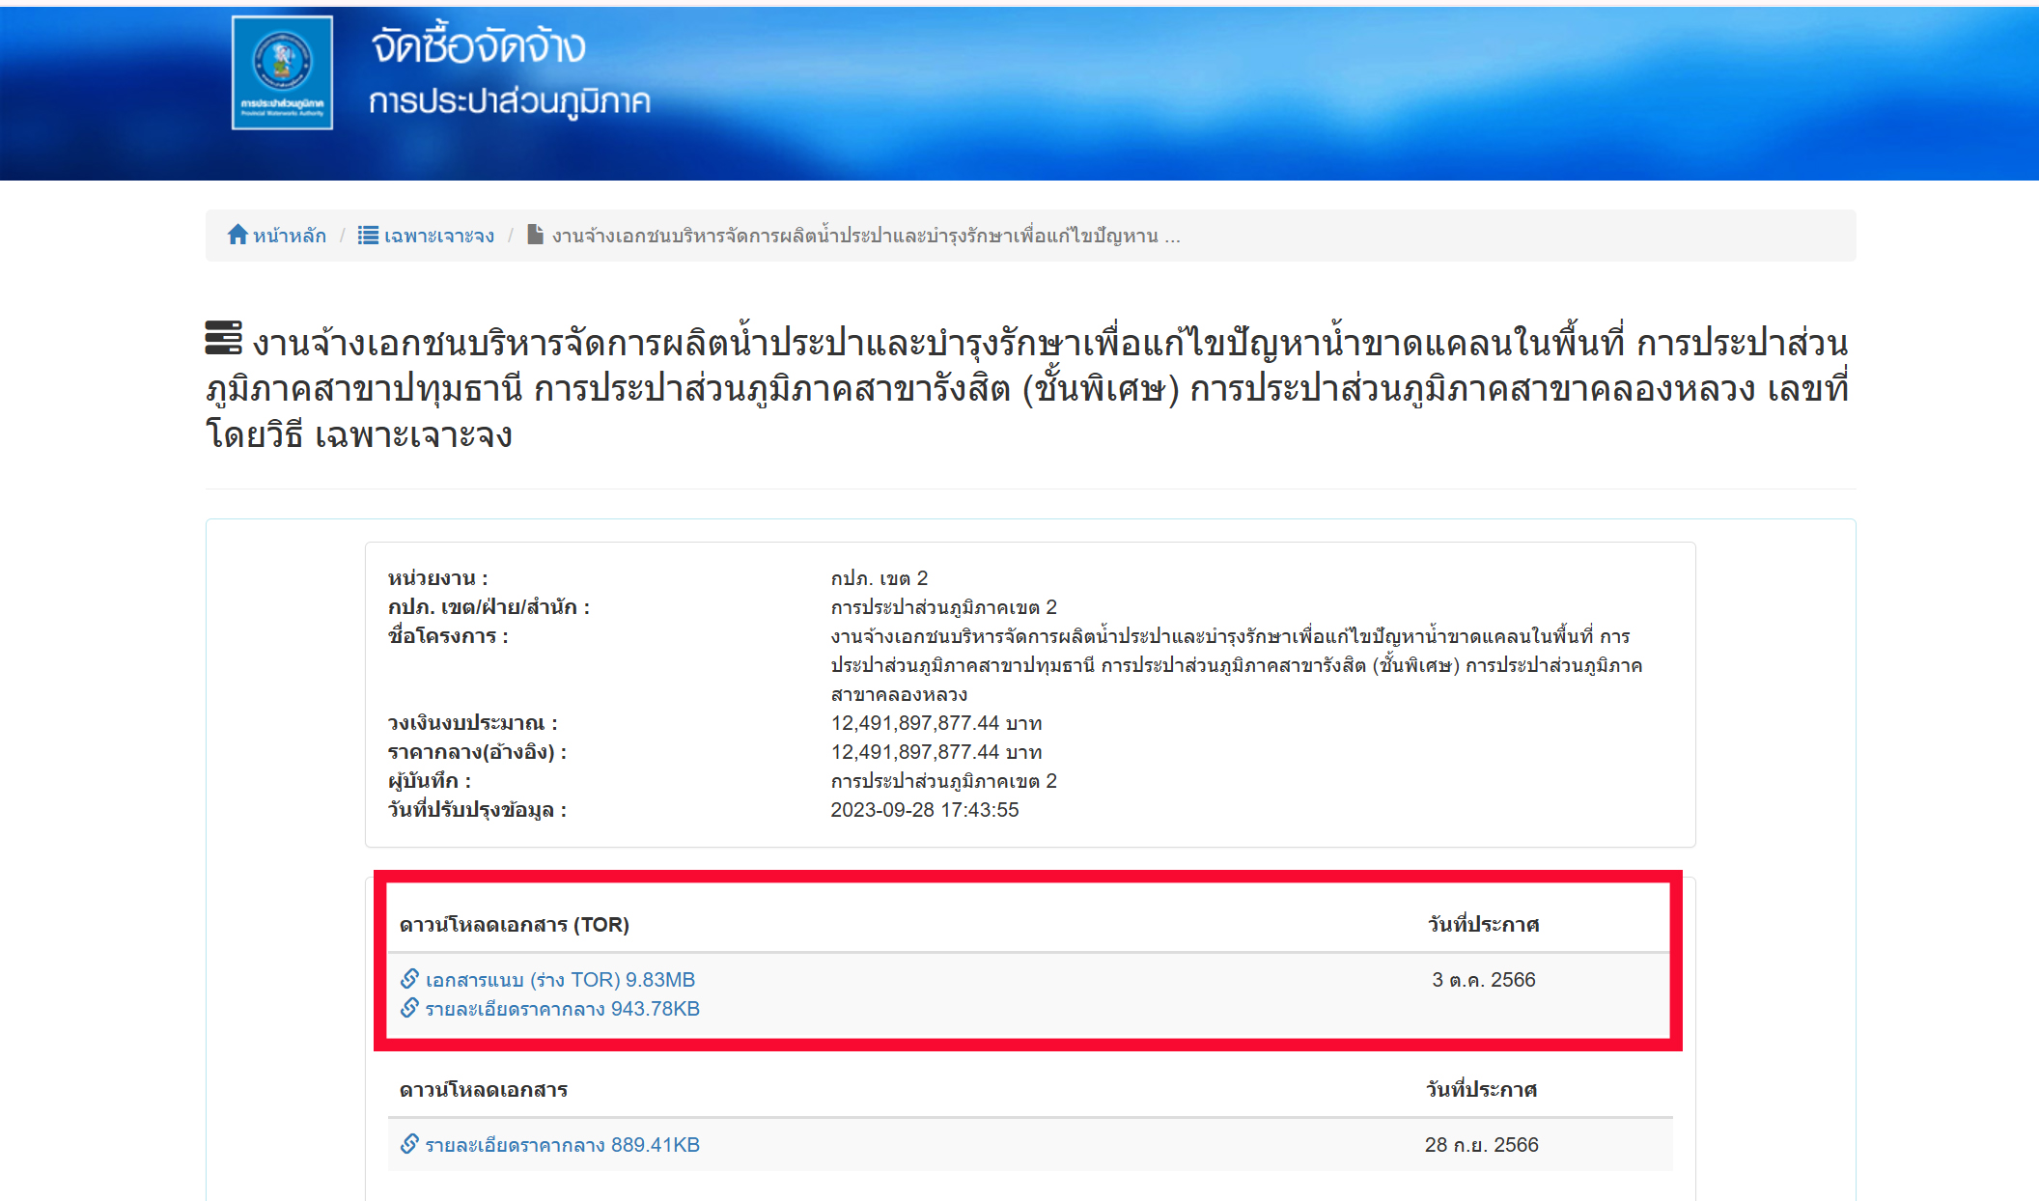Click the Provincial Waterworks Authority logo
The width and height of the screenshot is (2039, 1201).
pyautogui.click(x=282, y=72)
